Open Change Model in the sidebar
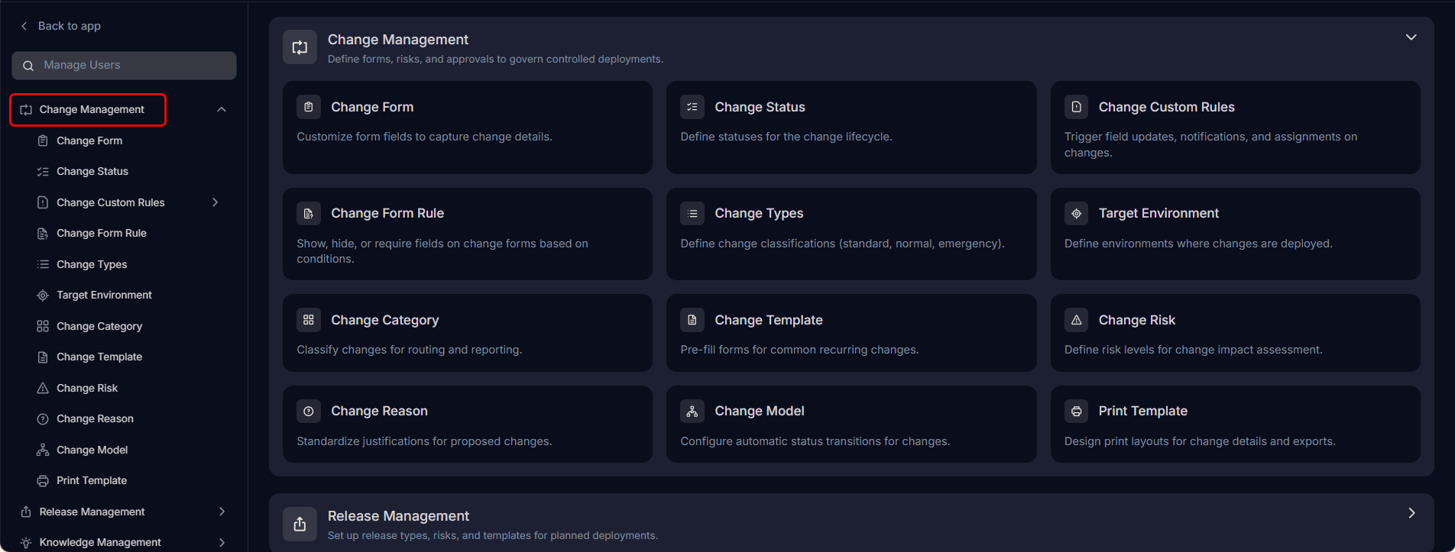Screen dimensions: 1455x552 coord(92,450)
